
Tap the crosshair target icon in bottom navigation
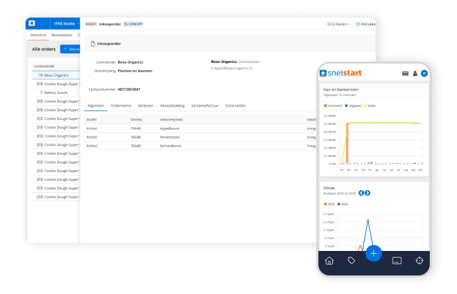click(419, 261)
